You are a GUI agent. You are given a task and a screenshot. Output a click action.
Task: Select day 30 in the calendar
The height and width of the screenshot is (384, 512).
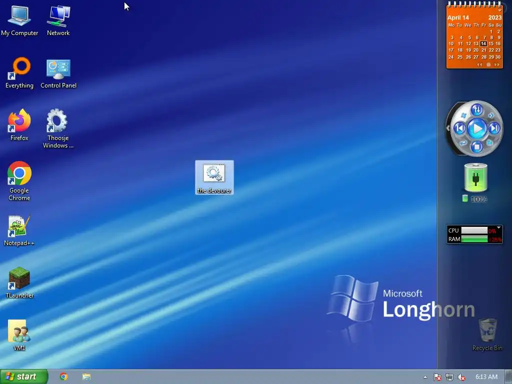pyautogui.click(x=498, y=57)
